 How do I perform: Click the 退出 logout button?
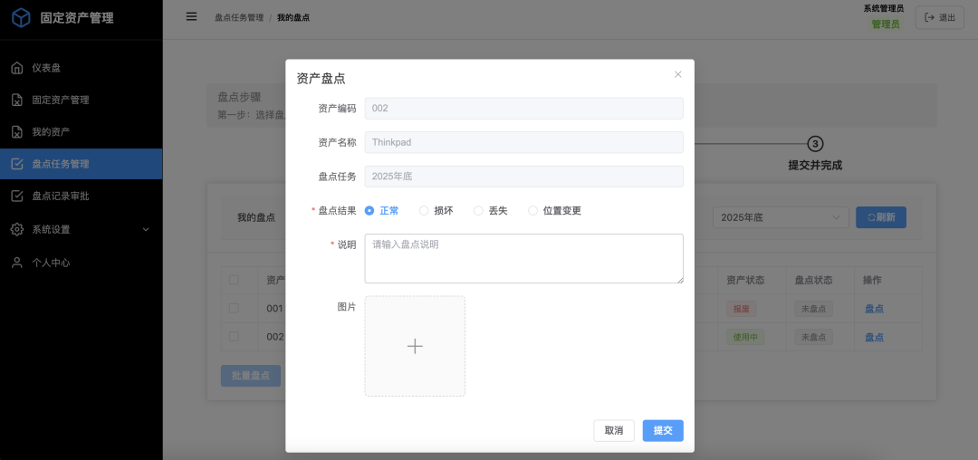[939, 17]
